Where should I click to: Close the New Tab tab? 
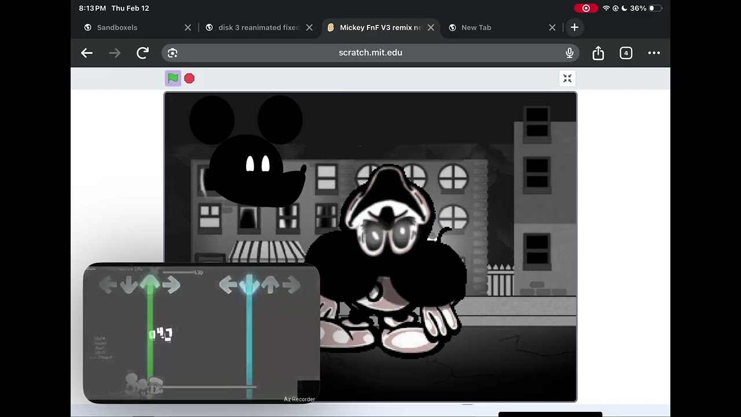pos(552,27)
